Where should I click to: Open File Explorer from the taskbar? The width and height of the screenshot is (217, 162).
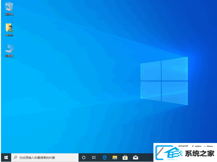click(x=115, y=158)
